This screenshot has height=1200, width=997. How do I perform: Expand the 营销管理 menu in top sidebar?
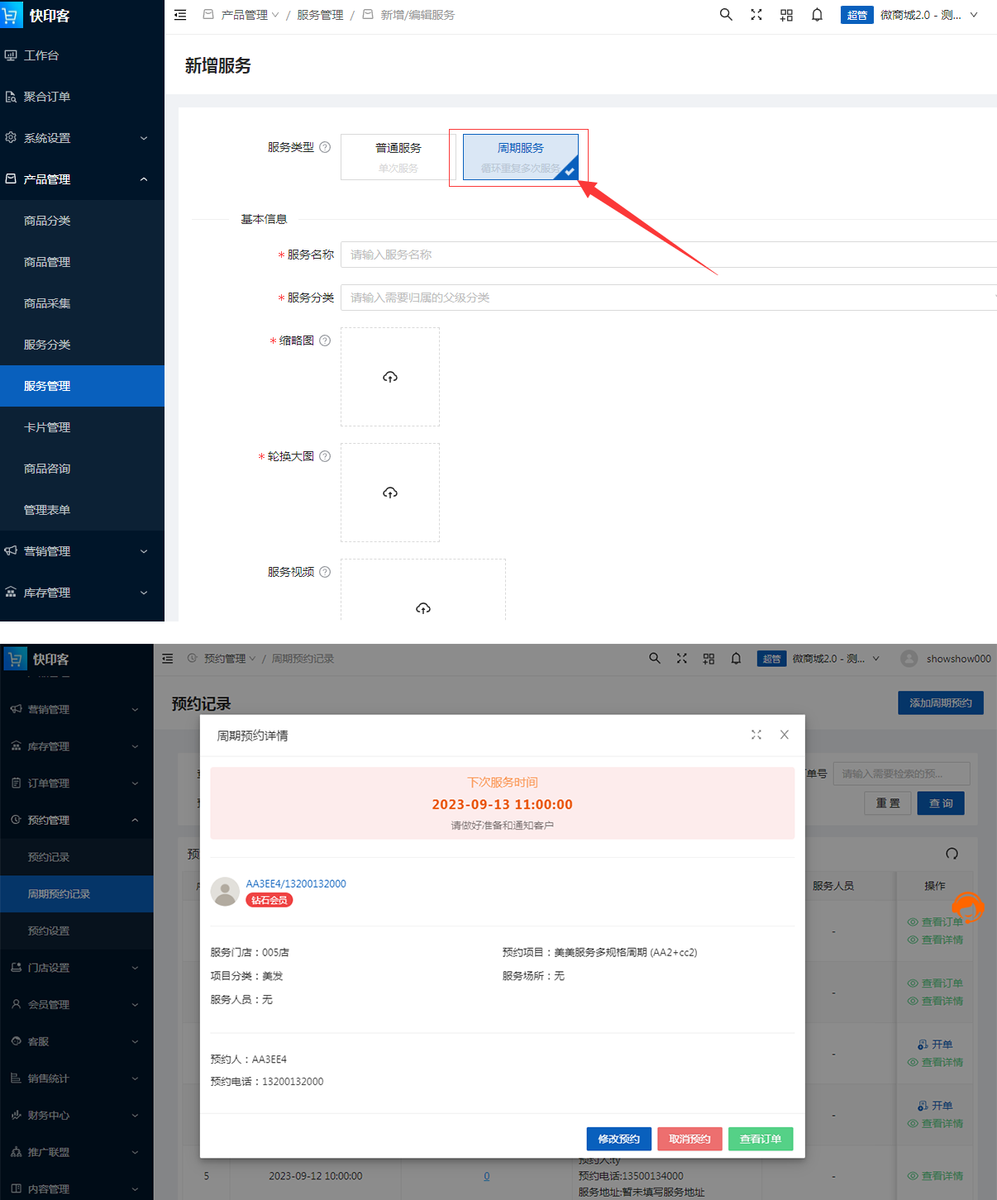[x=82, y=551]
